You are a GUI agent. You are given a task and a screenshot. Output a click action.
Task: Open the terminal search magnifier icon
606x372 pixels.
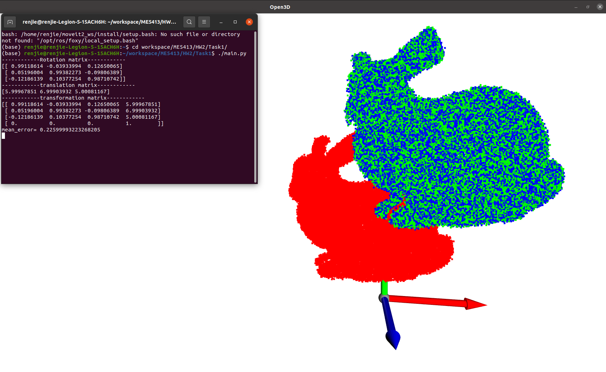click(189, 22)
